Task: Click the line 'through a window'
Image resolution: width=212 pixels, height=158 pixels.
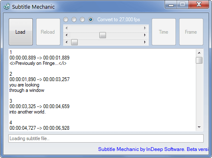Action: point(27,90)
